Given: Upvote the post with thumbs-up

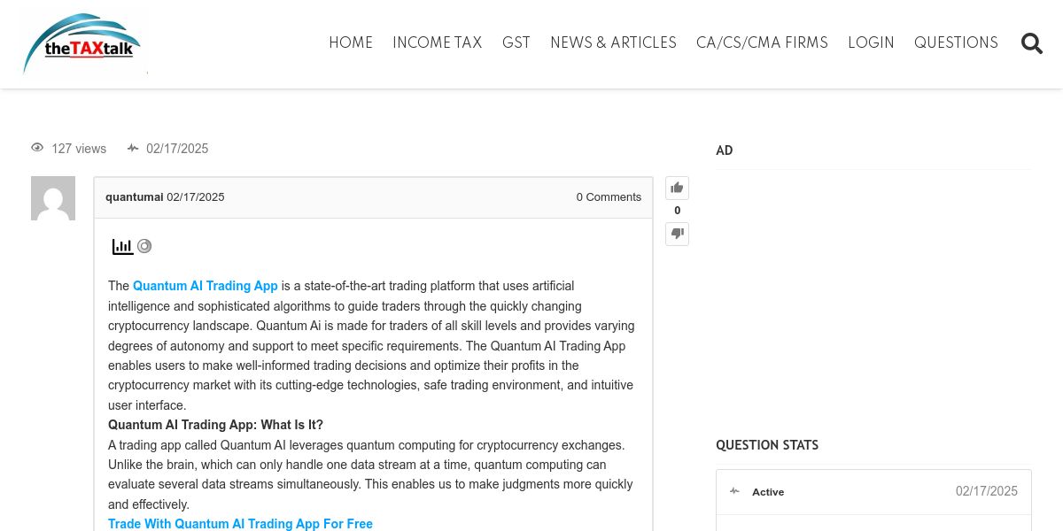Looking at the screenshot, I should tap(677, 188).
